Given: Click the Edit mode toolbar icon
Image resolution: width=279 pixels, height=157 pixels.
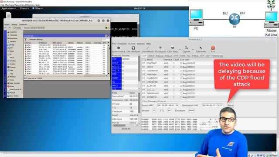Looking at the screenshot, I should click(x=201, y=48).
